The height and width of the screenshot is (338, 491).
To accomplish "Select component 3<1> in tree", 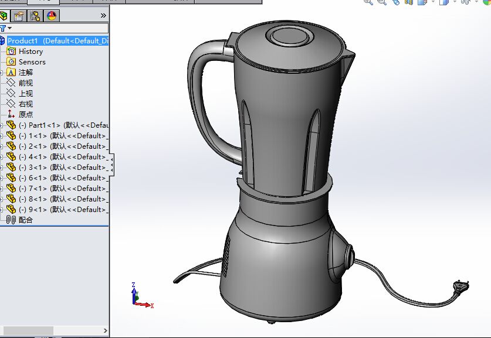I will pyautogui.click(x=63, y=168).
